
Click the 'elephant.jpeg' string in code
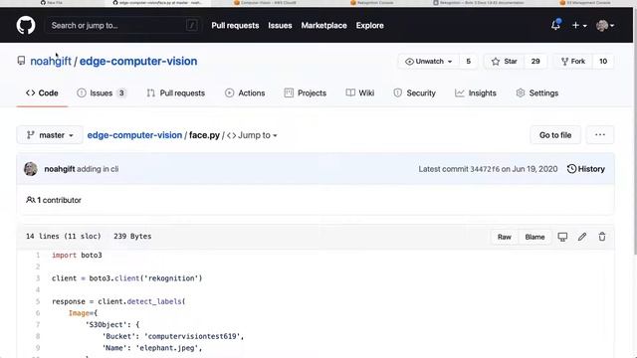[x=168, y=348]
